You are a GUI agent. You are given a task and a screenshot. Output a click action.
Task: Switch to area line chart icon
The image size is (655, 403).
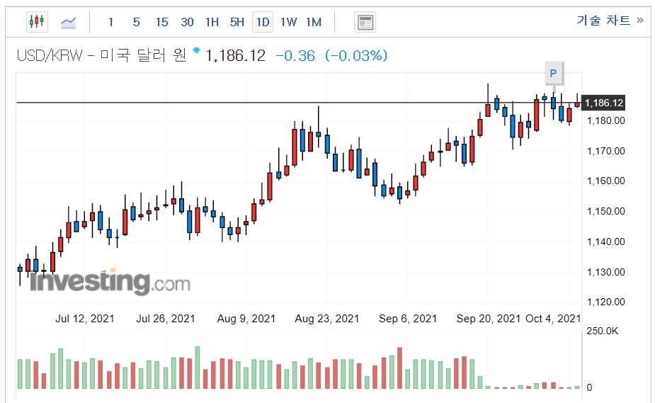(68, 22)
